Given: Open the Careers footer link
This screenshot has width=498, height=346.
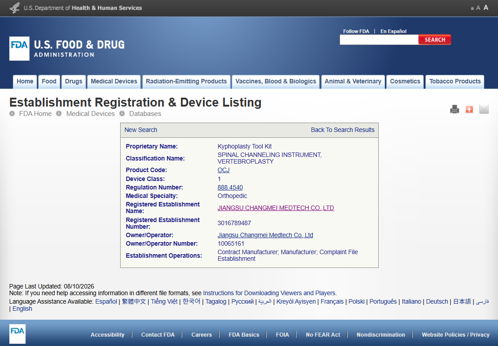Looking at the screenshot, I should click(x=201, y=334).
